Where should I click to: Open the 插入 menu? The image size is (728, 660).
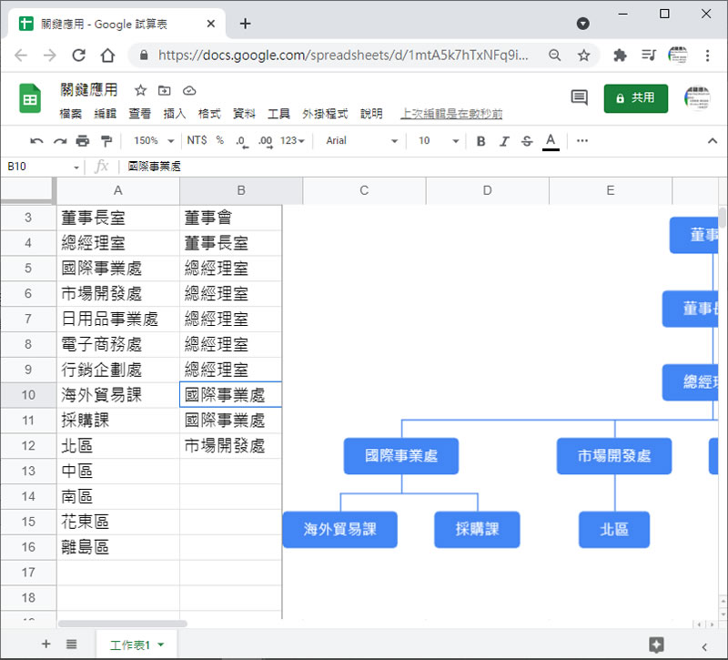tap(175, 114)
